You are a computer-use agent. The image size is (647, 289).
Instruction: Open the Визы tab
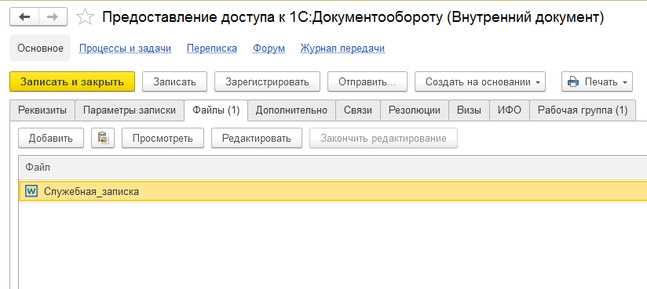click(x=470, y=110)
